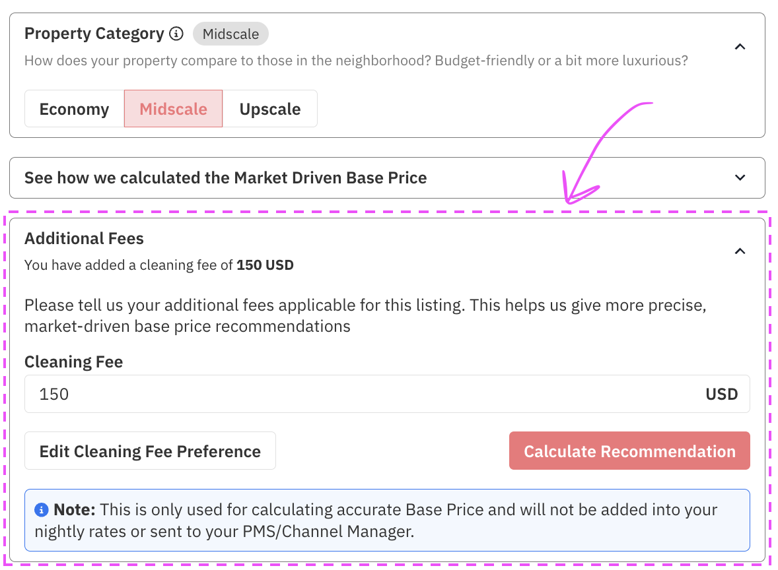
Task: Open Edit Cleaning Fee Preference
Action: tap(150, 451)
